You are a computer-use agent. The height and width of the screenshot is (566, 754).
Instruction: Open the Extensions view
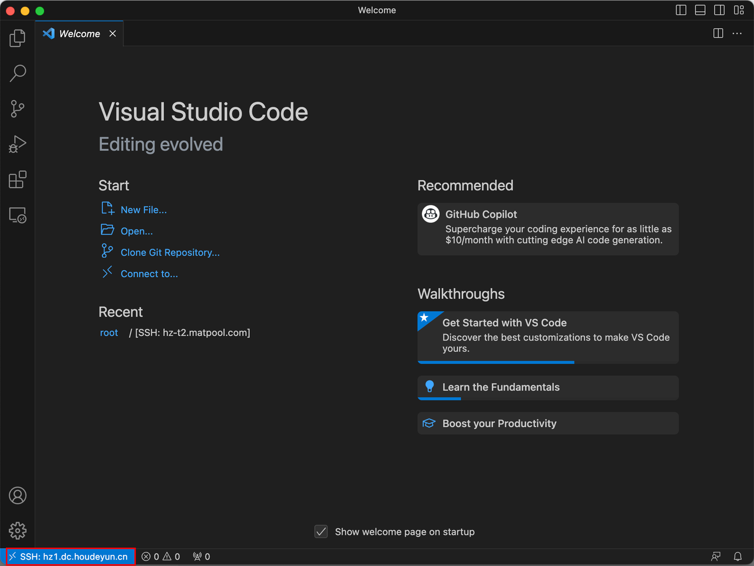tap(18, 179)
